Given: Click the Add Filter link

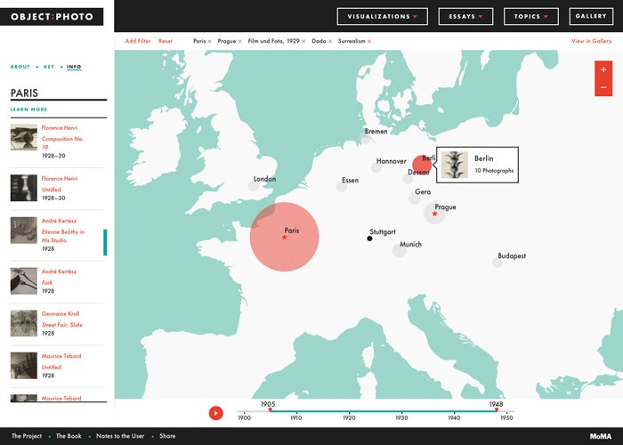Looking at the screenshot, I should click(138, 41).
